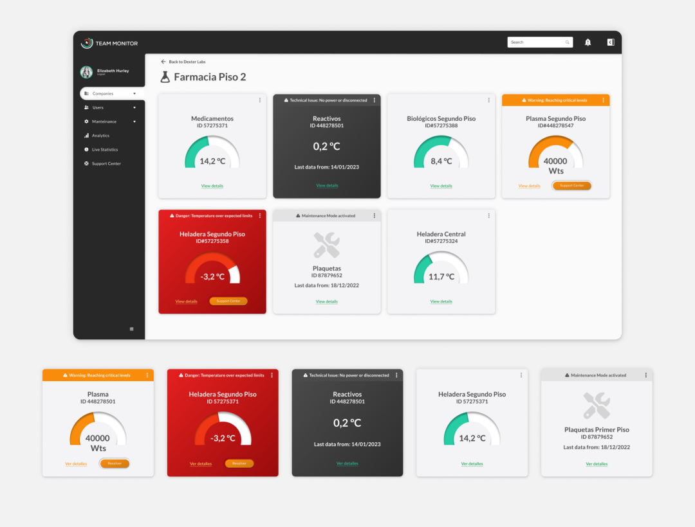695x527 pixels.
Task: Click into the Search input field
Action: point(535,42)
